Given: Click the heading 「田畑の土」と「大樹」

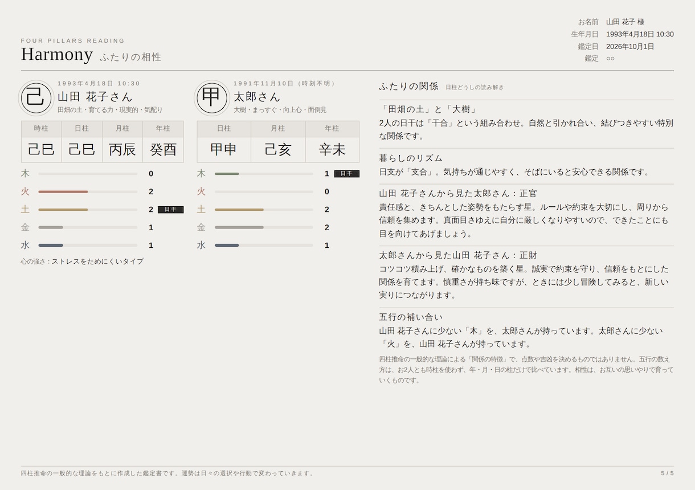Looking at the screenshot, I should click(x=428, y=109).
